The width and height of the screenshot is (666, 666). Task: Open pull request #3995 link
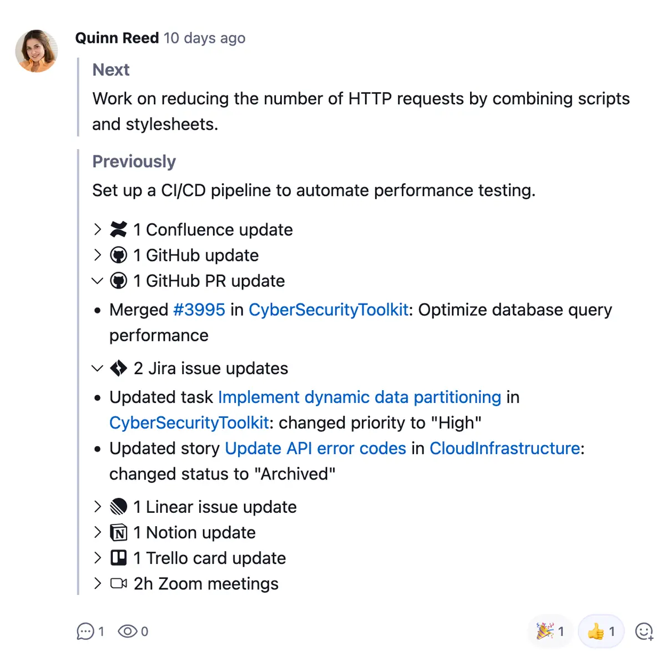click(199, 310)
